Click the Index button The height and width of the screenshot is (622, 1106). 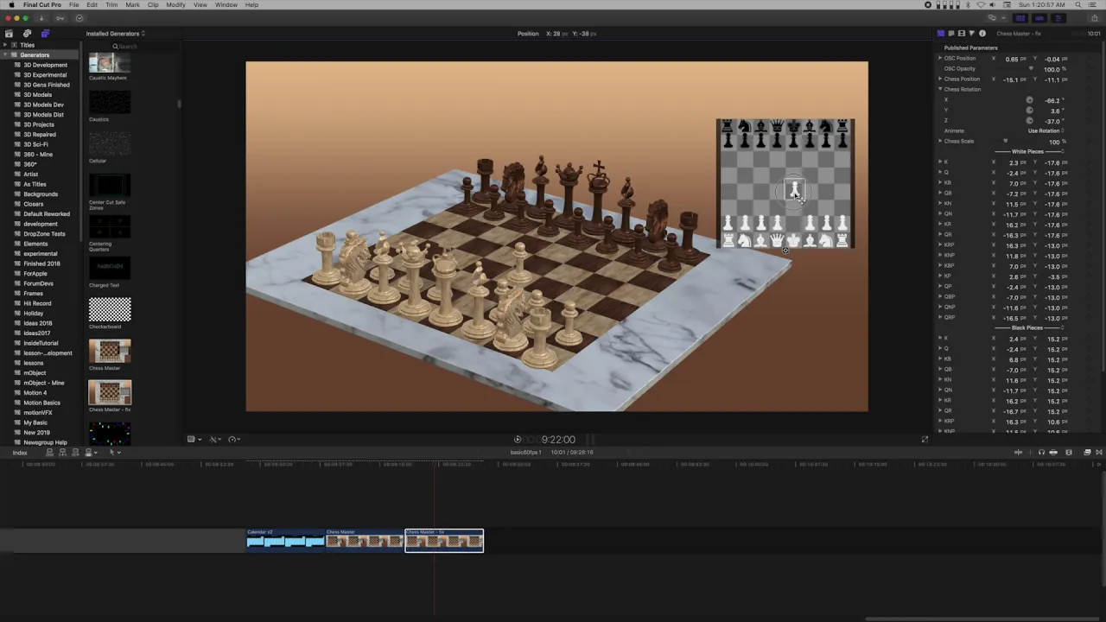coord(19,453)
